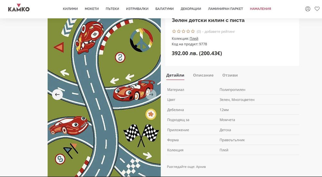
Task: Open the wishlist heart icon
Action: [x=317, y=9]
